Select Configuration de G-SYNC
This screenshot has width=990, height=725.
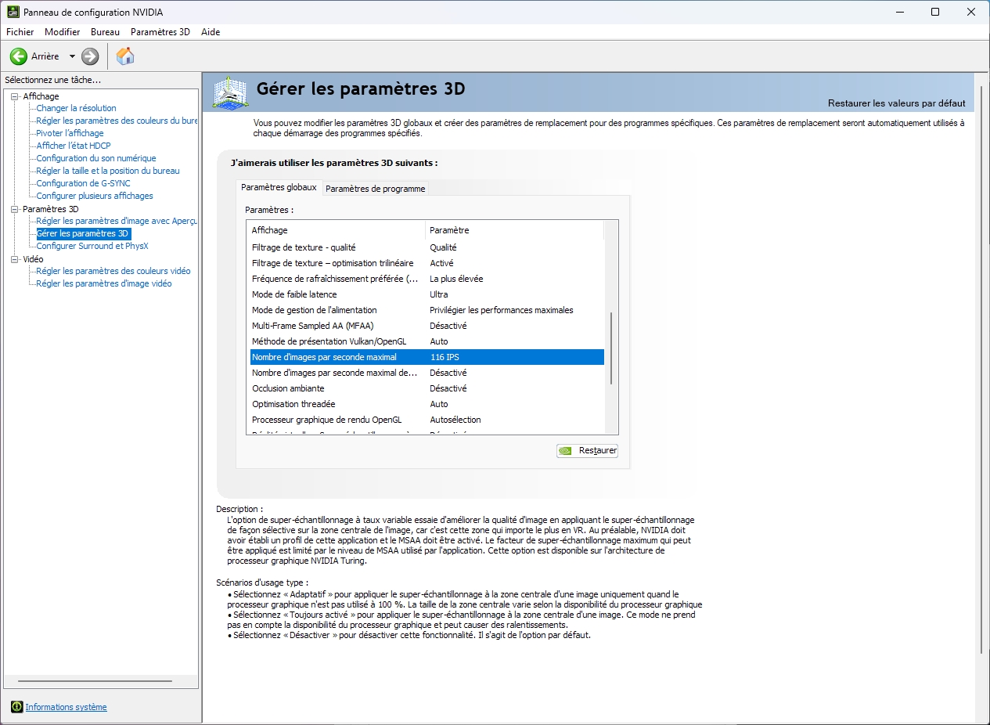83,183
